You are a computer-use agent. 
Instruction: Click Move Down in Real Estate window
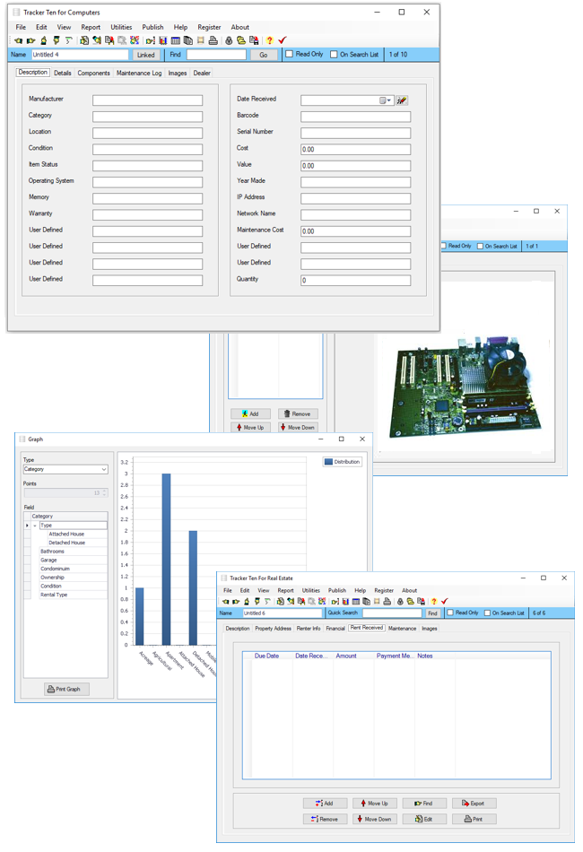374,819
